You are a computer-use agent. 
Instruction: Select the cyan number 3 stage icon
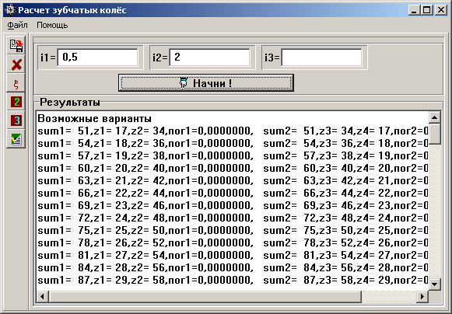tap(16, 120)
